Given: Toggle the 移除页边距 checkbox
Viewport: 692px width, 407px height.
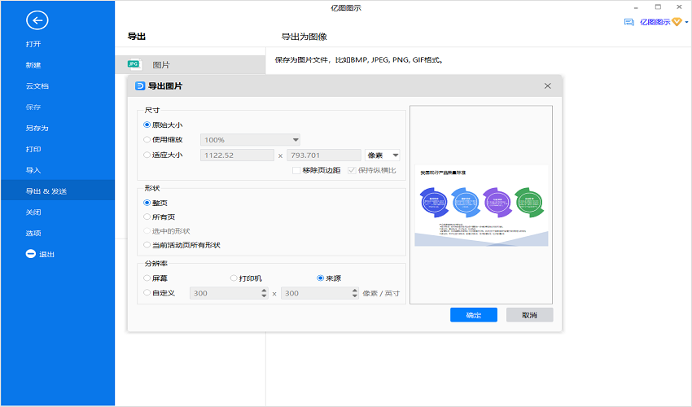Looking at the screenshot, I should pyautogui.click(x=296, y=170).
